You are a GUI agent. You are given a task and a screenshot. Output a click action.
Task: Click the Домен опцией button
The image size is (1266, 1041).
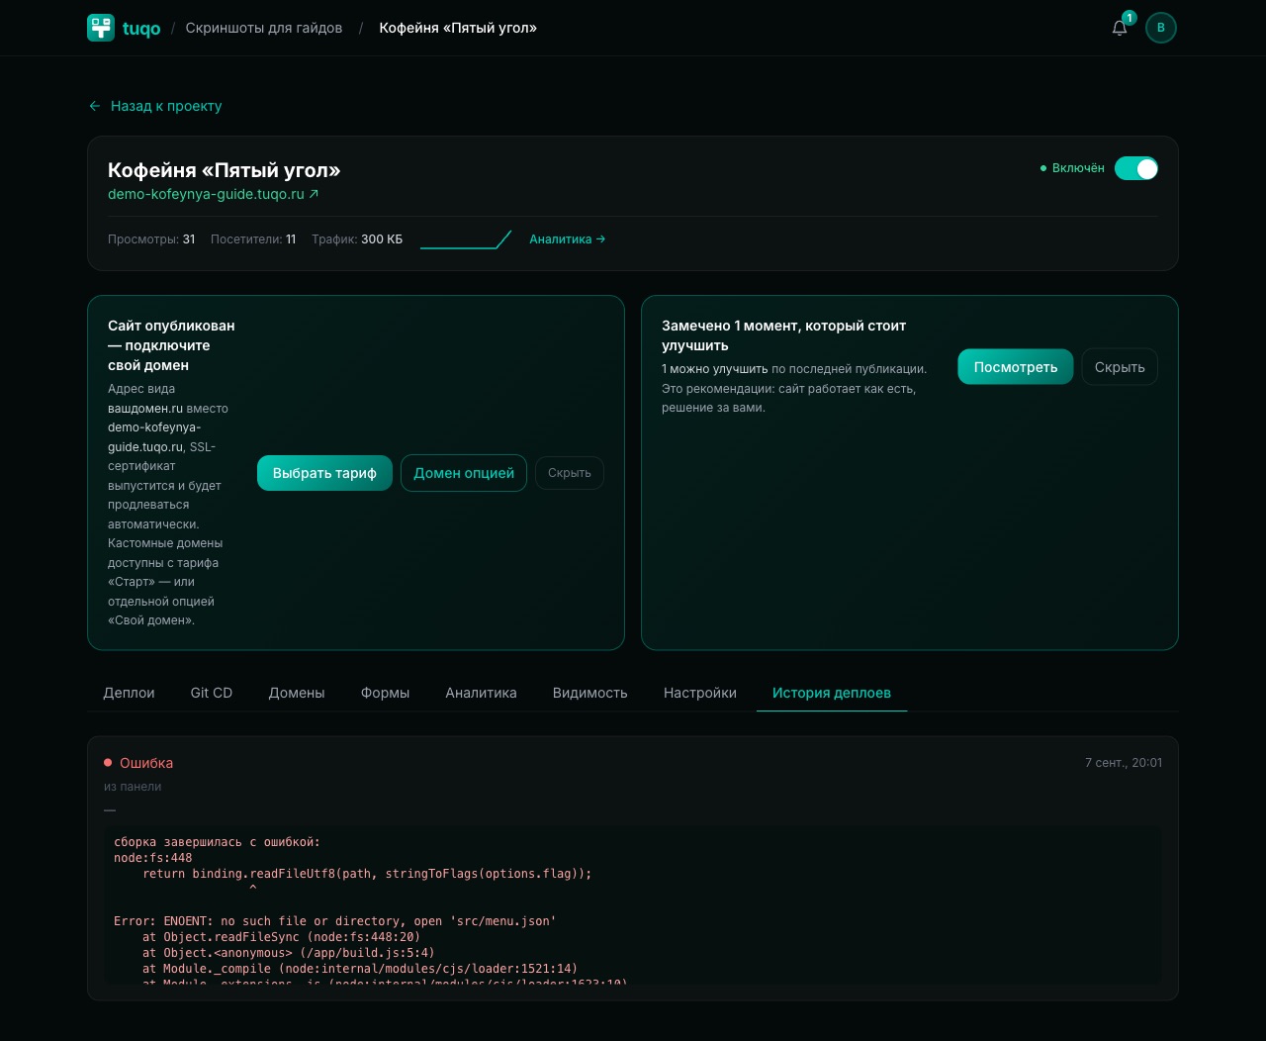(x=464, y=473)
